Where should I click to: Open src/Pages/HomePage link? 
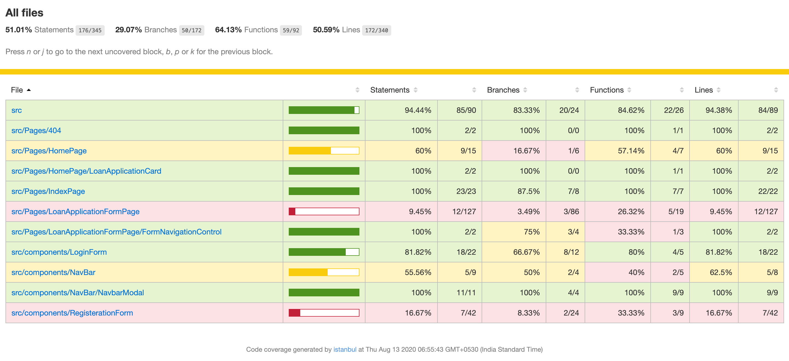coord(49,151)
